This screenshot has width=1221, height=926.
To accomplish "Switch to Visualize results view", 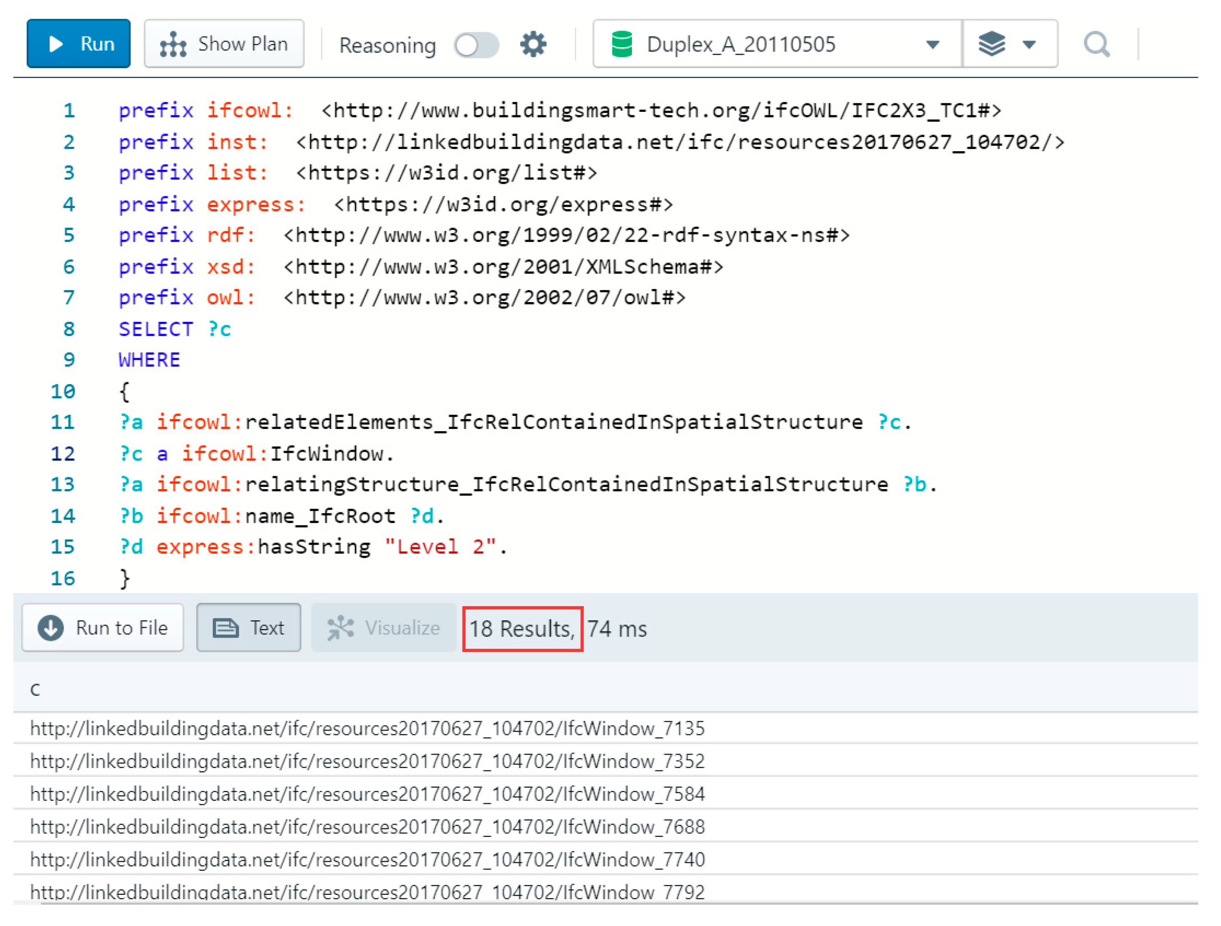I will (384, 627).
